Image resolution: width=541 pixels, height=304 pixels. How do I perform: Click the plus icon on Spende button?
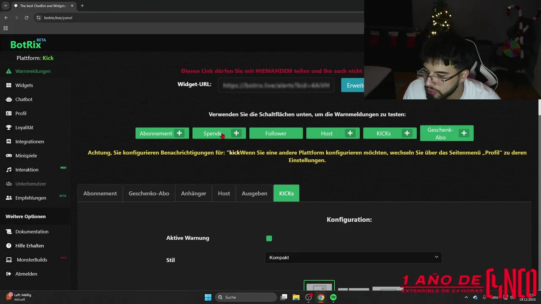click(x=236, y=133)
